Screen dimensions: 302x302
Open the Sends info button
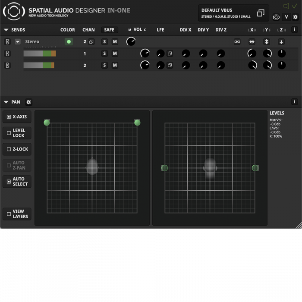tap(294, 30)
